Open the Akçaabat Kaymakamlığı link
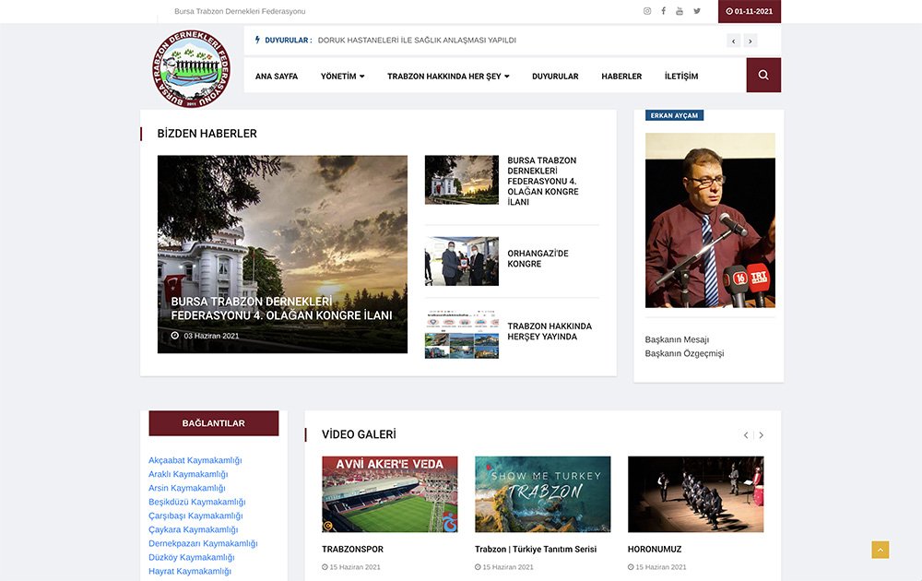 pos(195,460)
